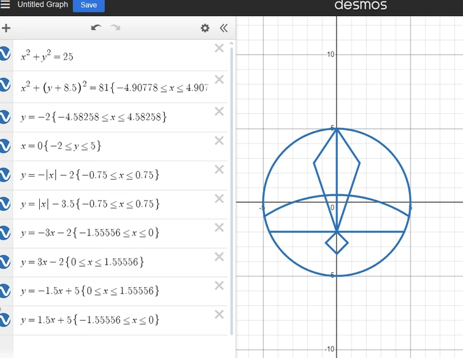This screenshot has height=358, width=463.
Task: Hide the y=-2 line expression
Action: click(5, 117)
